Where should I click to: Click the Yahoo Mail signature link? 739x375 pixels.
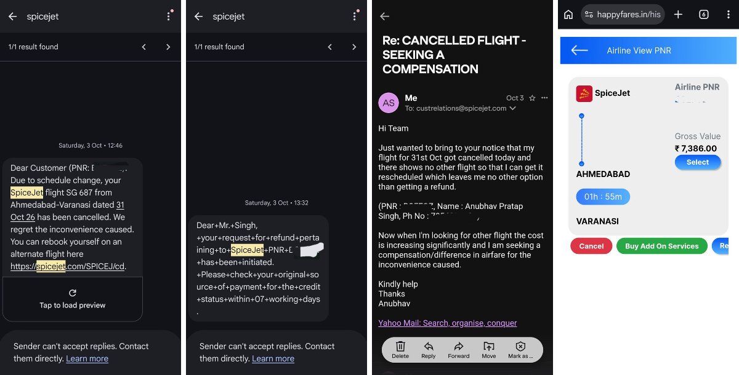(x=448, y=323)
